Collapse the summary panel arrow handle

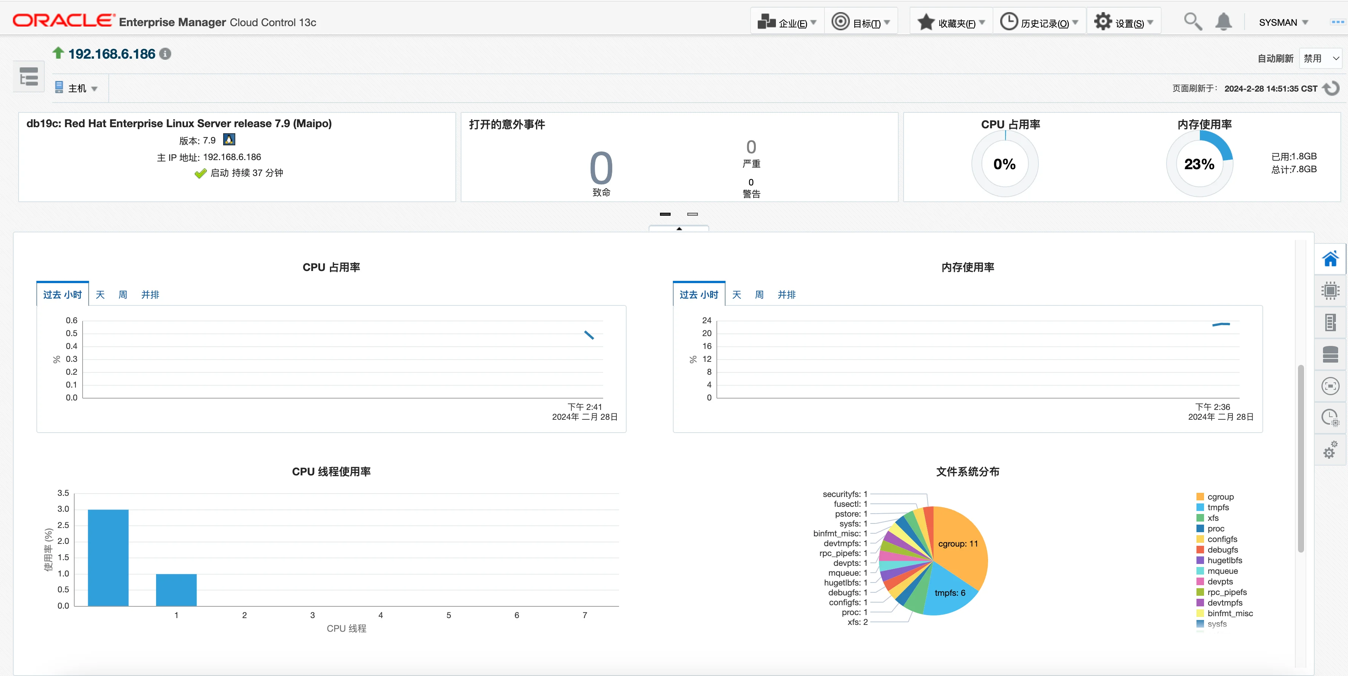pos(679,229)
